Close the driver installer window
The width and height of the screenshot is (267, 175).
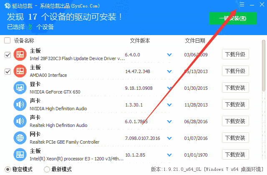click(x=262, y=5)
